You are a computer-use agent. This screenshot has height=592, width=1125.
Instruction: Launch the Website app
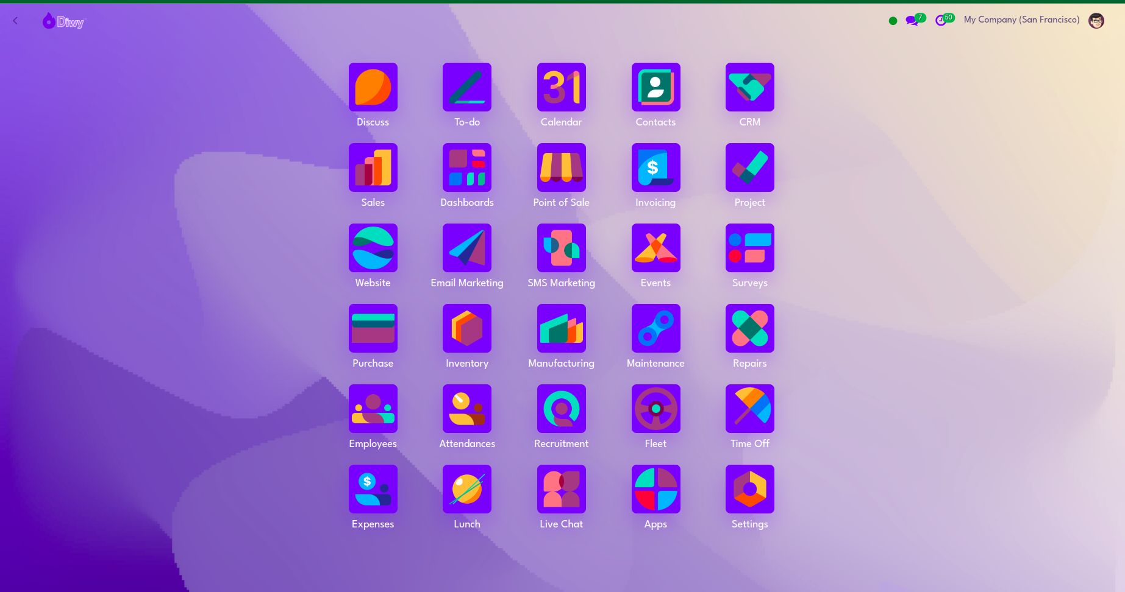[373, 248]
